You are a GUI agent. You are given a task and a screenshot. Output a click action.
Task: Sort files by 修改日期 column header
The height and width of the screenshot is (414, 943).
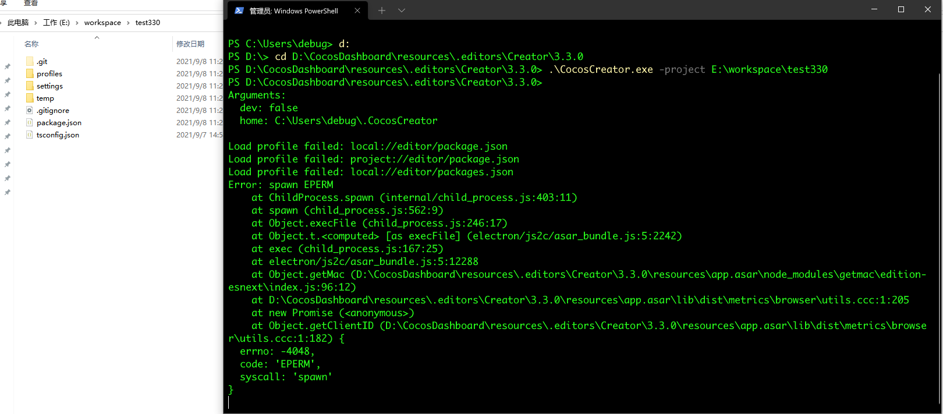point(190,44)
